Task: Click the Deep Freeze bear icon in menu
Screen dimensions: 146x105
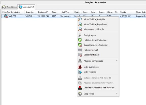Action: coord(80,94)
